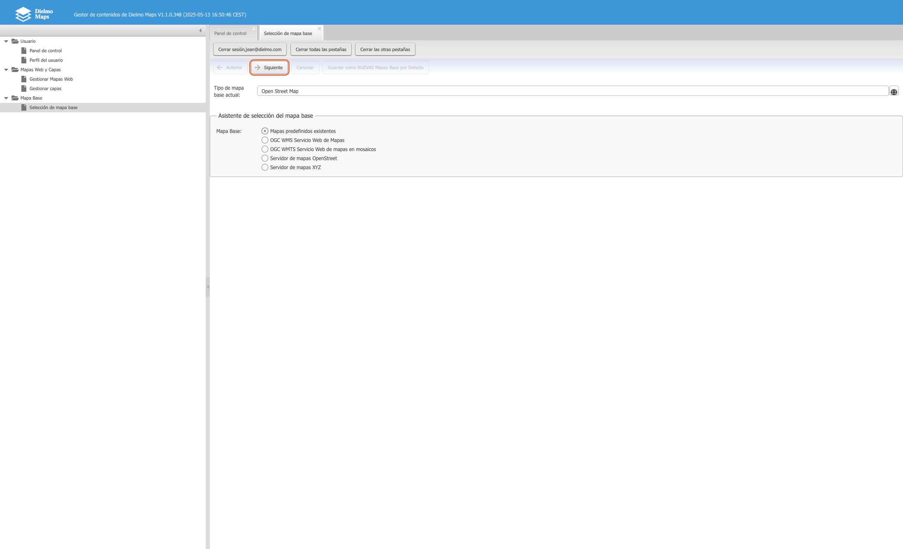Collapse the left navigation panel arrow
903x549 pixels.
[x=200, y=30]
